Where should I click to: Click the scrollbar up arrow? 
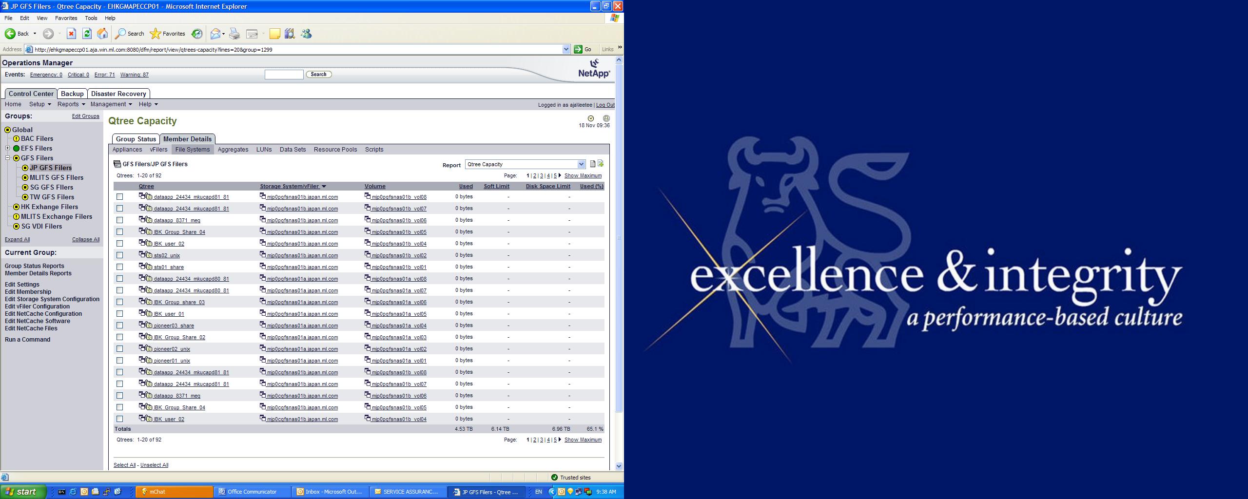[619, 59]
